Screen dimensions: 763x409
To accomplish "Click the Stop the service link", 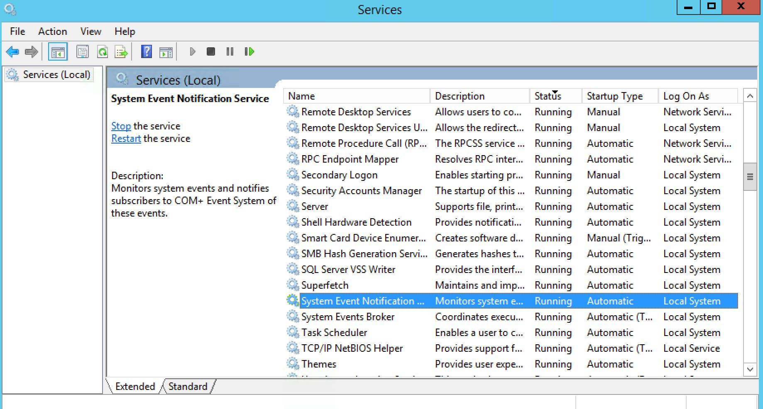I will [x=121, y=126].
